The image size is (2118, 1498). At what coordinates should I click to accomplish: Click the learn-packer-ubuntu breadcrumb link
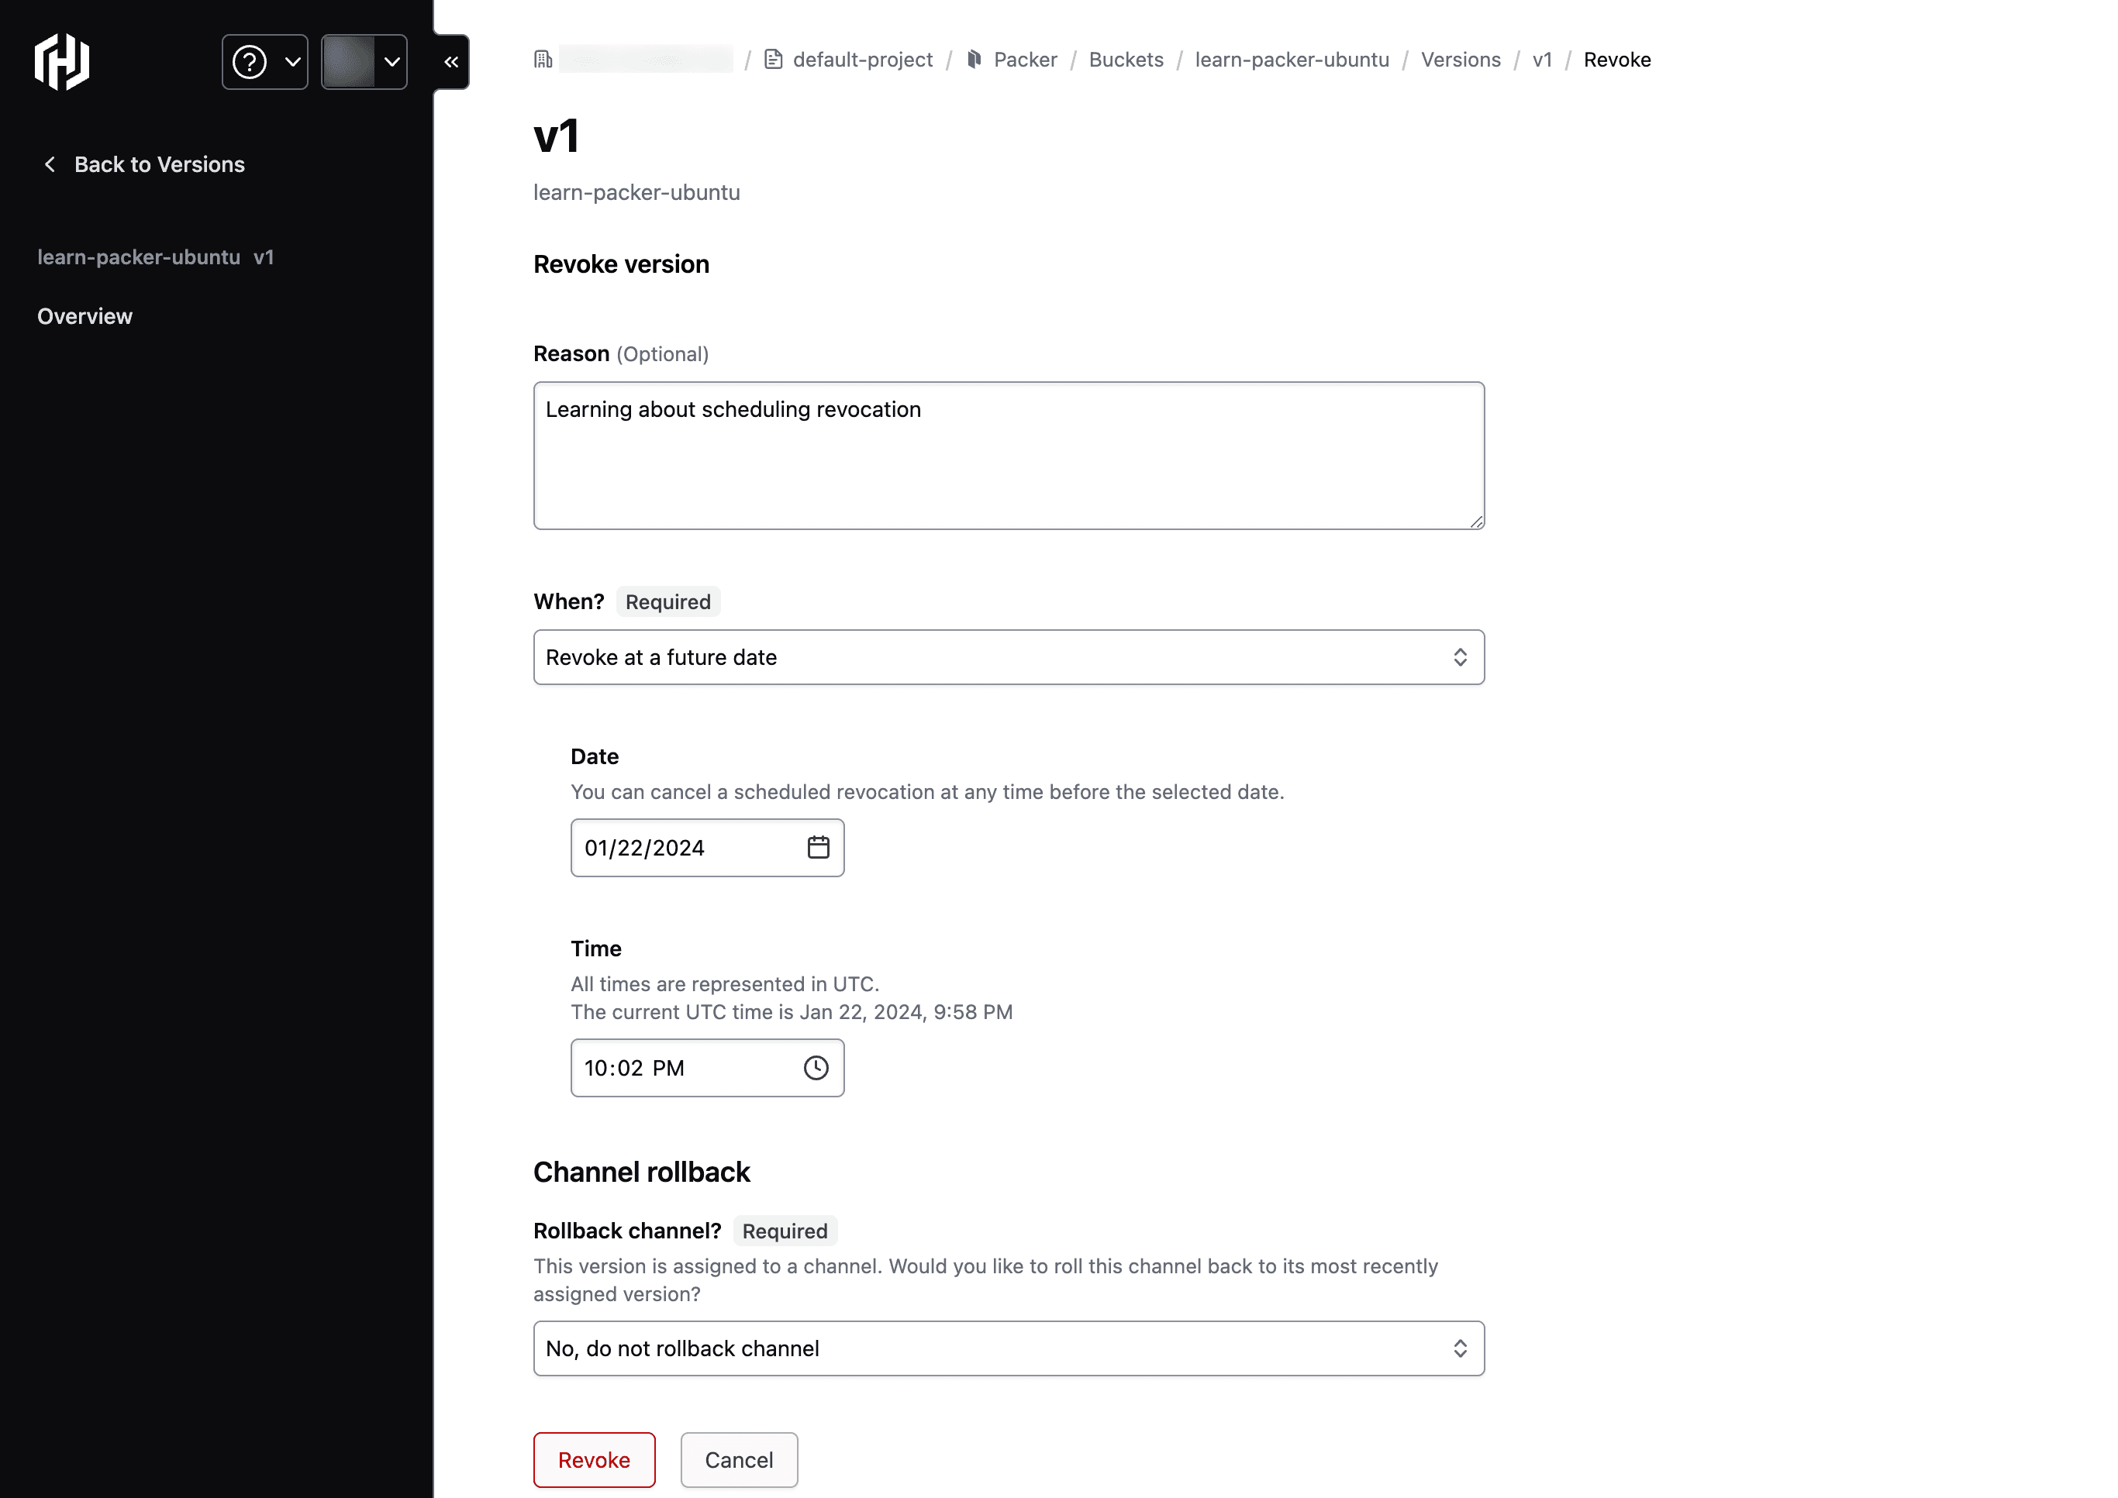tap(1292, 60)
